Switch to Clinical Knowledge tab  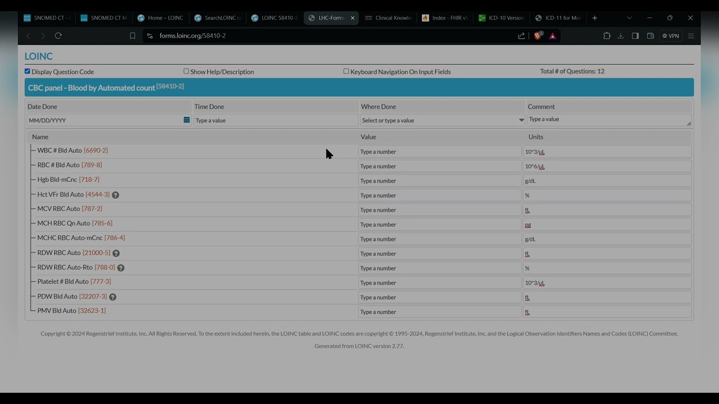click(389, 18)
